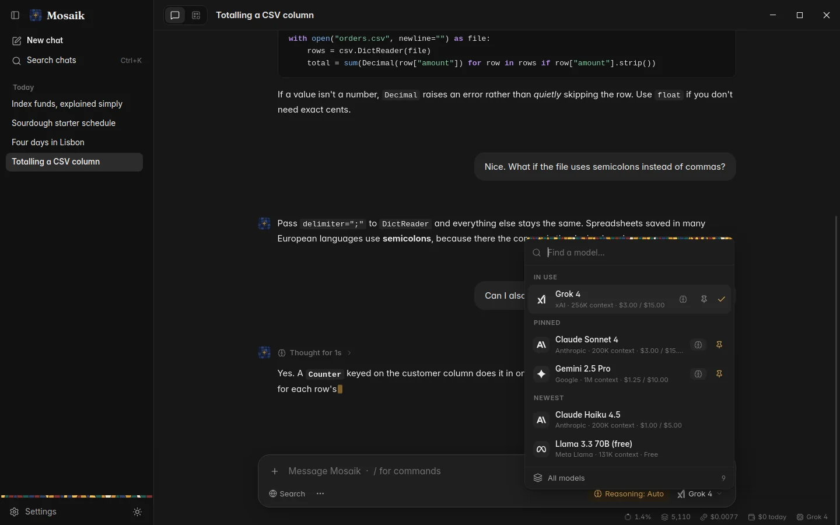
Task: Open the Sourdough starter schedule chat
Action: (x=74, y=123)
